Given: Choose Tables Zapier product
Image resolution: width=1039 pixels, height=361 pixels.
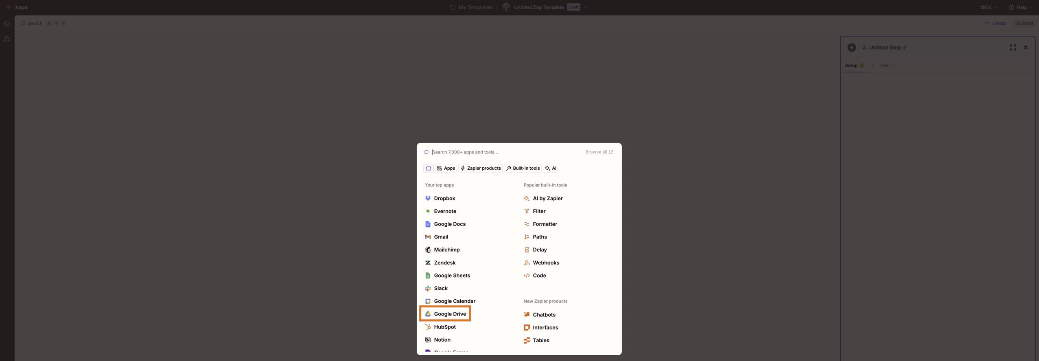Looking at the screenshot, I should [536, 340].
